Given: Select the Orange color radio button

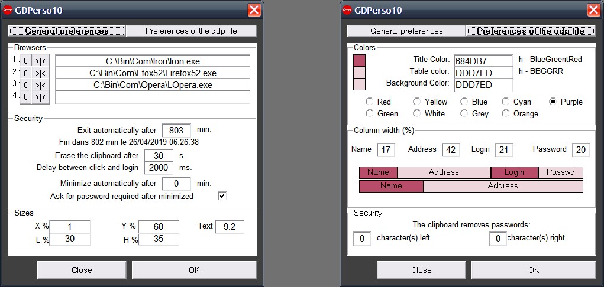Looking at the screenshot, I should tap(506, 113).
